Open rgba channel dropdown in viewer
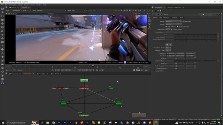The height and width of the screenshot is (125, 223). click(x=8, y=10)
